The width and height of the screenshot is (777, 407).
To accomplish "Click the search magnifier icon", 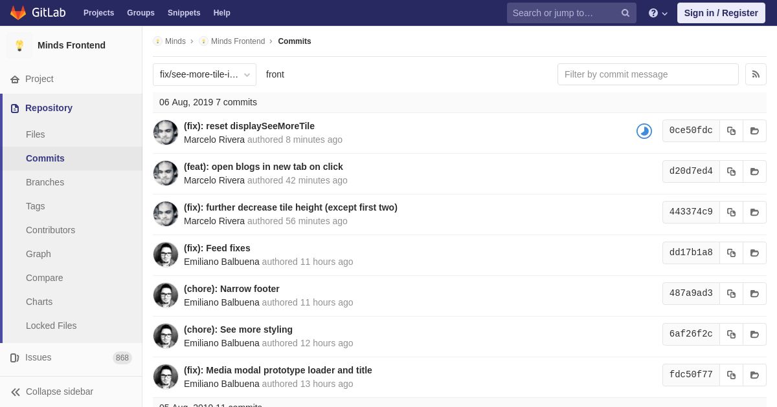I will click(625, 13).
